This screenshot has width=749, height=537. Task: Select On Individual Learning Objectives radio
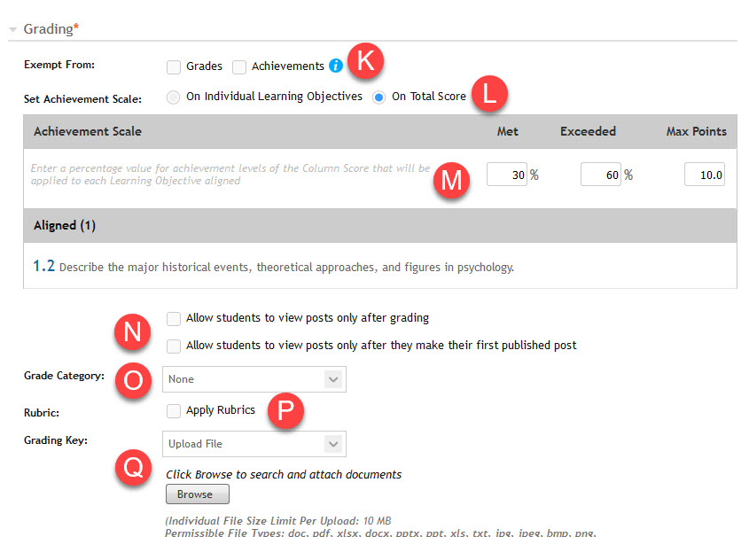coord(173,97)
